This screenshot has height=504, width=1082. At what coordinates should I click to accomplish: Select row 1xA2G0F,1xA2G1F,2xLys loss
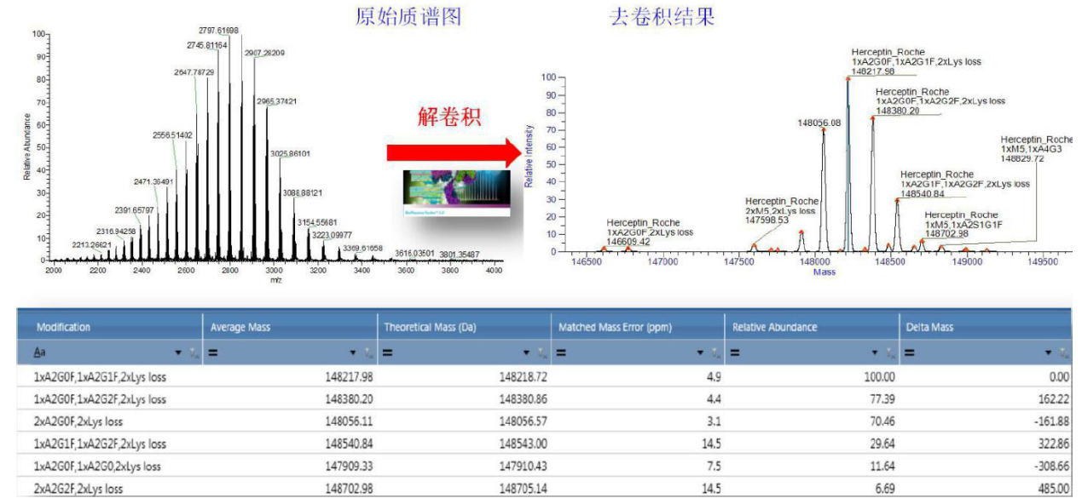coord(545,377)
